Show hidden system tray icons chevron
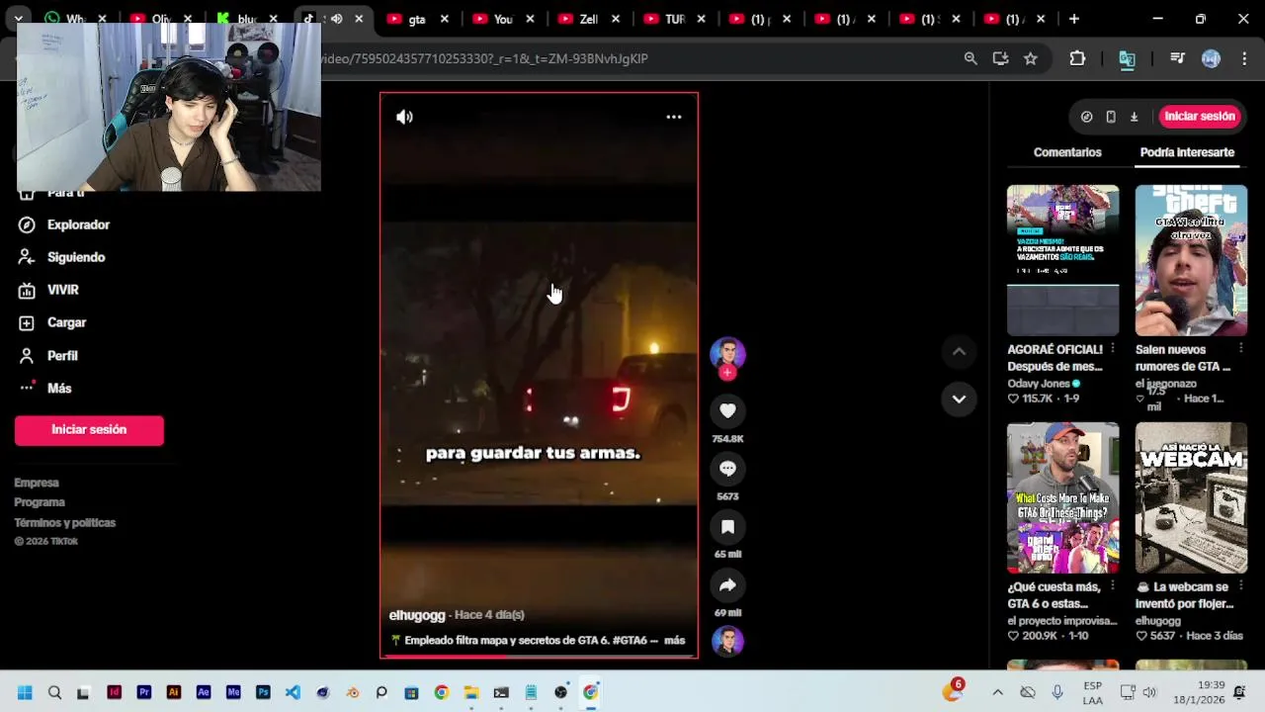The image size is (1265, 712). click(x=997, y=692)
